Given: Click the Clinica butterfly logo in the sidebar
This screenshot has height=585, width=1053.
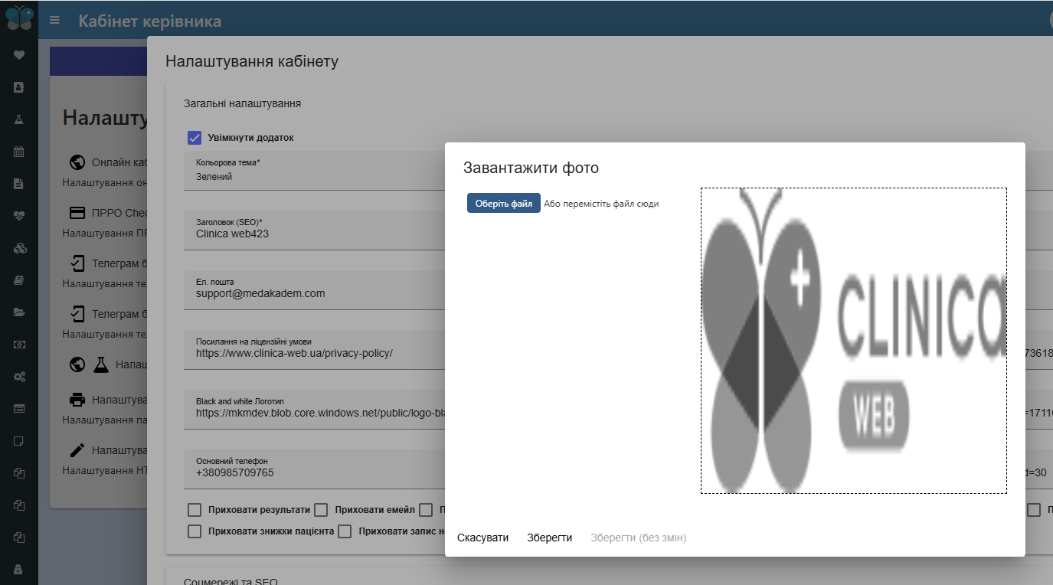Looking at the screenshot, I should [19, 17].
